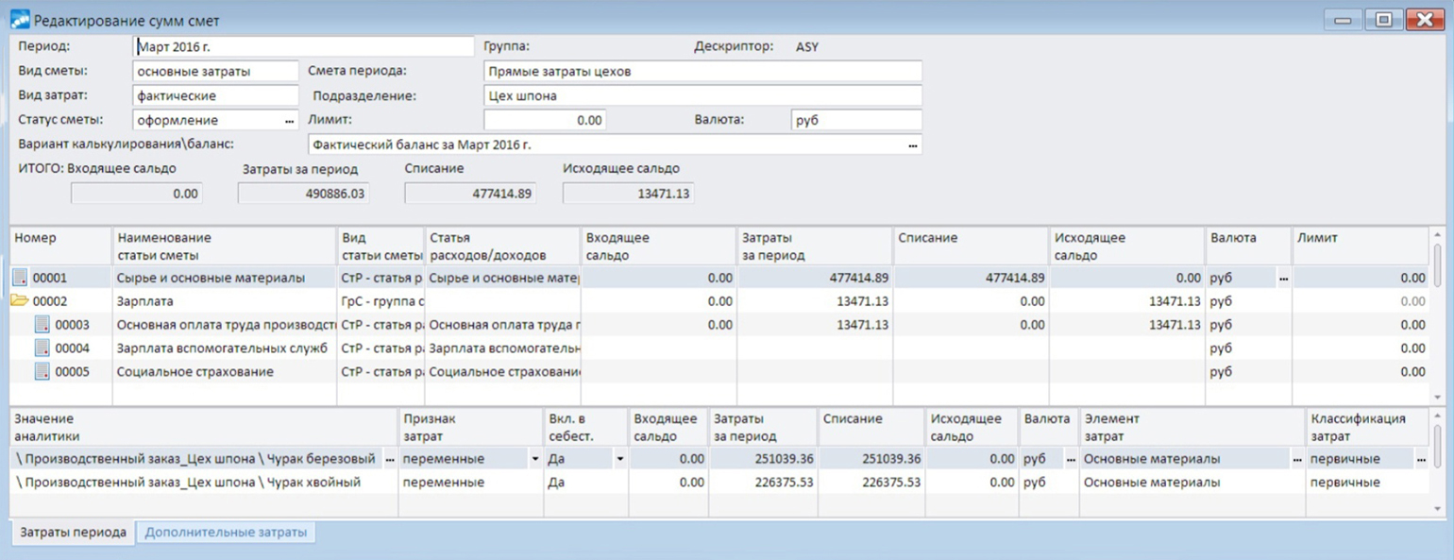1454x560 pixels.
Task: Open ellipsis picker in Статус сметы field
Action: point(289,121)
